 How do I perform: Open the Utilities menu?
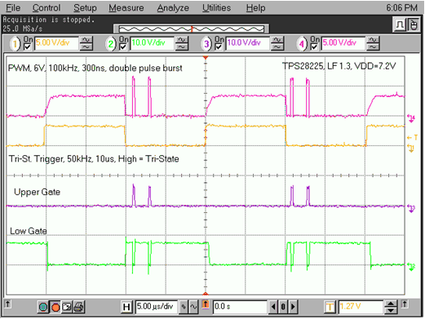(216, 7)
